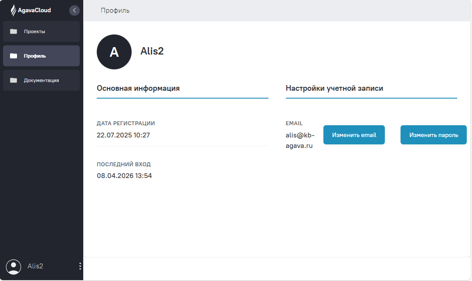Screen dimensions: 472x281
Task: Click the registration date 22.07.2025 10:27
Action: [123, 135]
